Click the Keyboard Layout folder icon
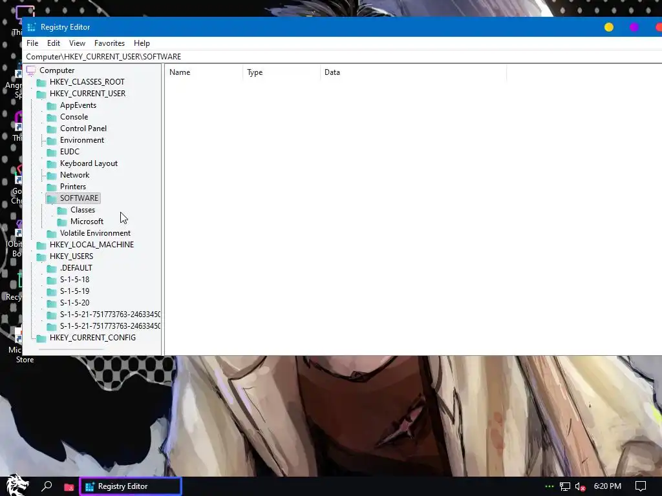Viewport: 662px width, 496px height. tap(52, 163)
